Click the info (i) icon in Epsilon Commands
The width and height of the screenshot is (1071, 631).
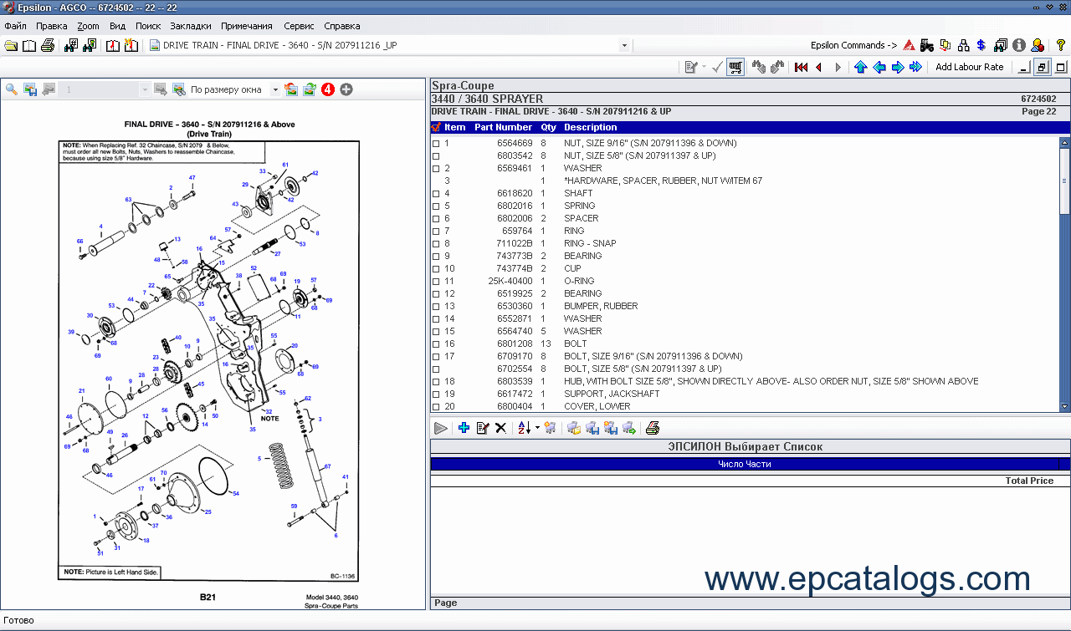click(1018, 44)
